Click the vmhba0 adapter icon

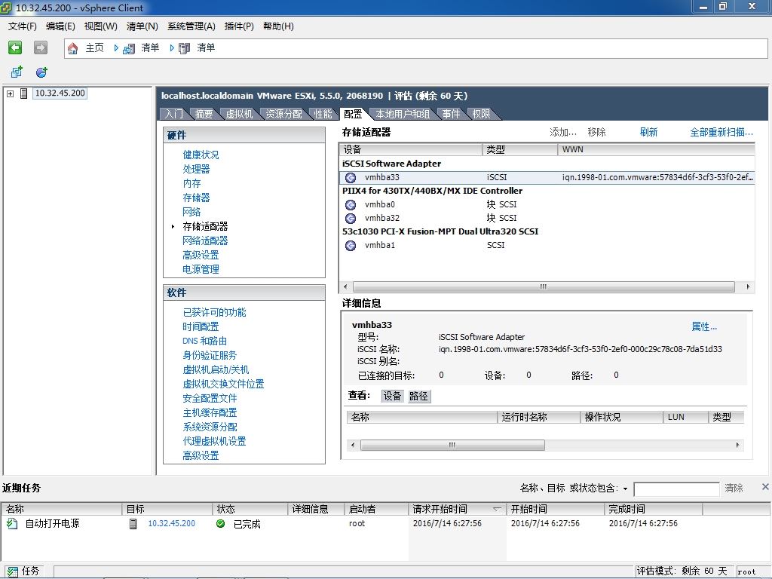351,205
